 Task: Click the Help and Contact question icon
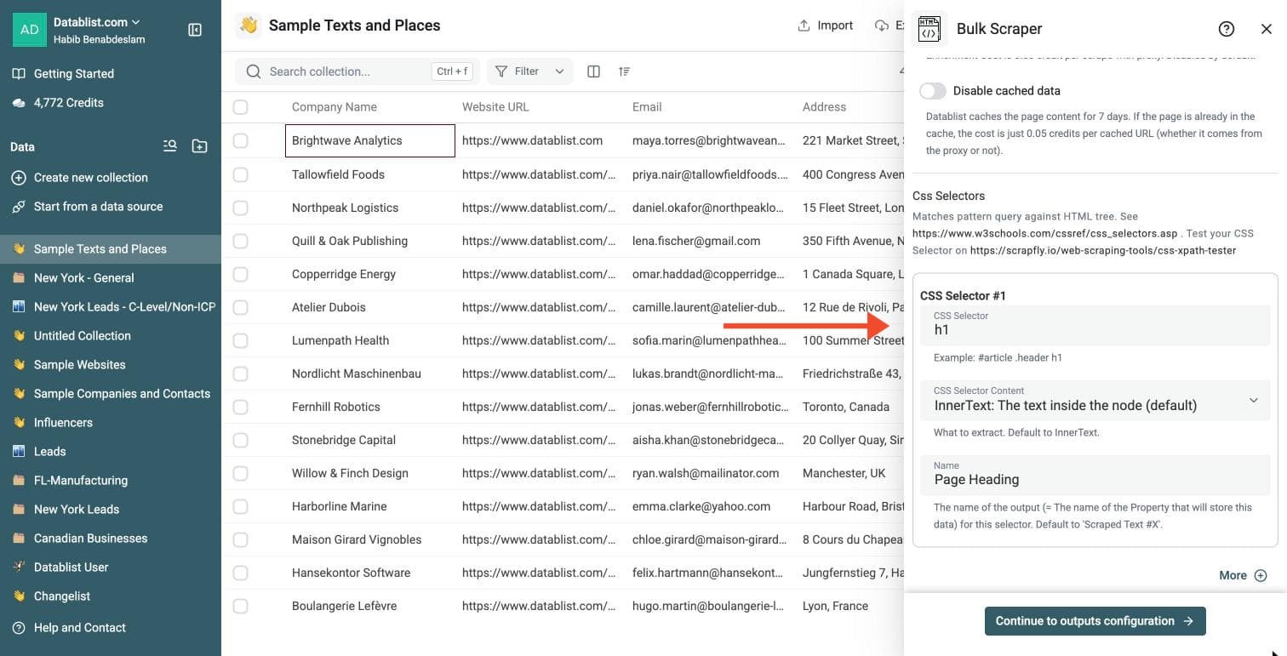(19, 628)
